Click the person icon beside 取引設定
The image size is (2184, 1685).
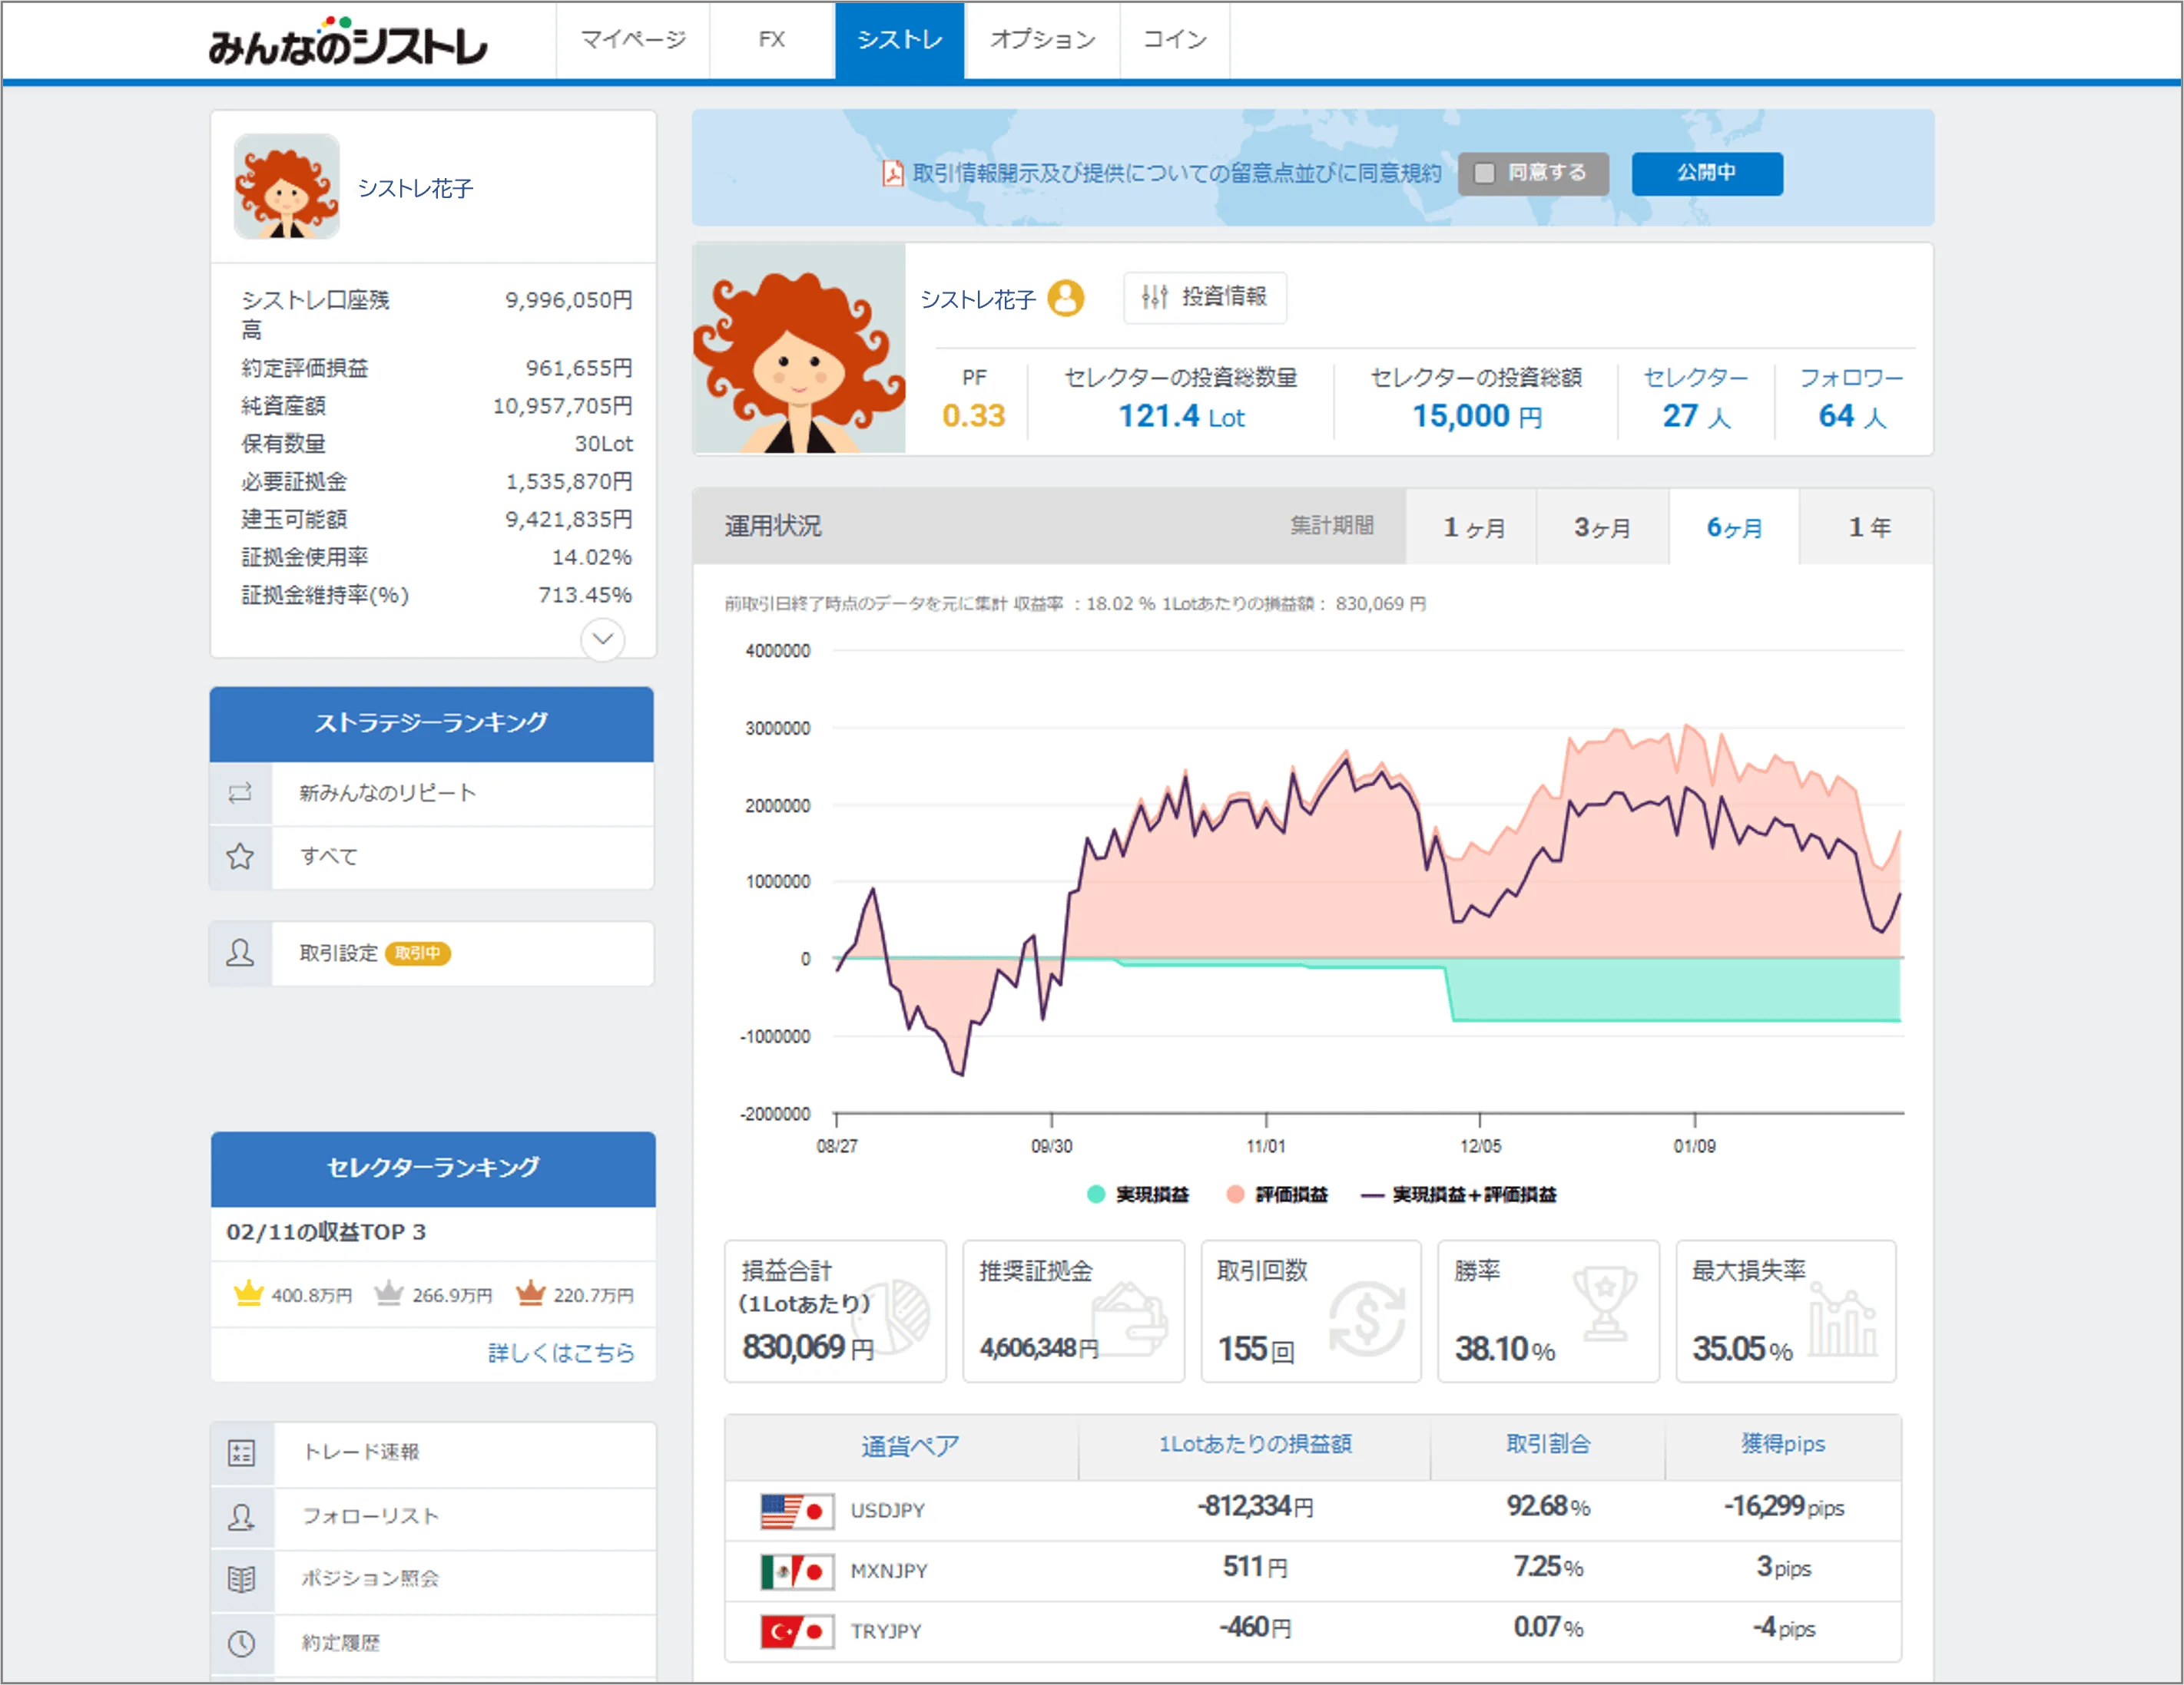[x=240, y=953]
